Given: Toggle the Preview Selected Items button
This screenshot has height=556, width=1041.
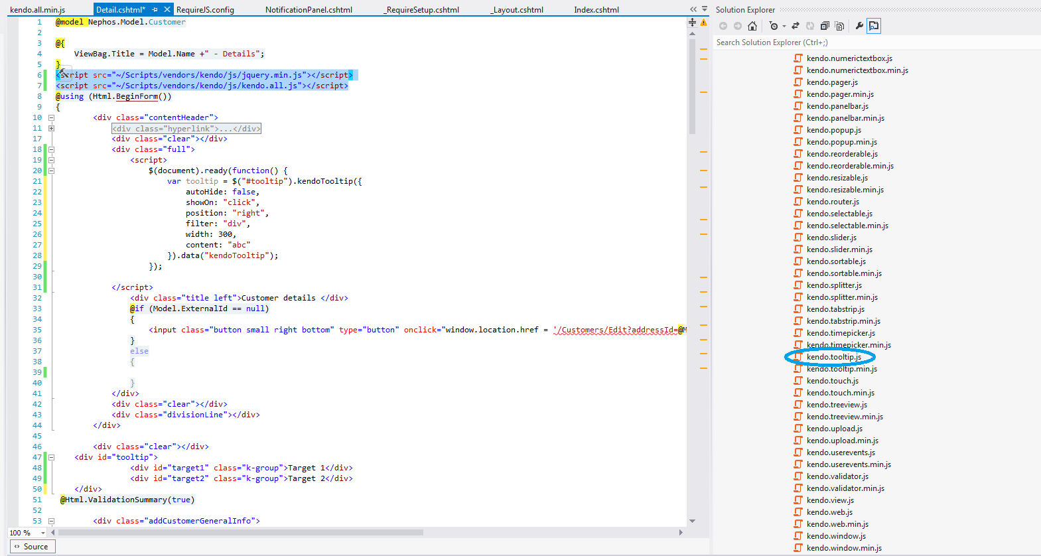Looking at the screenshot, I should coord(874,26).
